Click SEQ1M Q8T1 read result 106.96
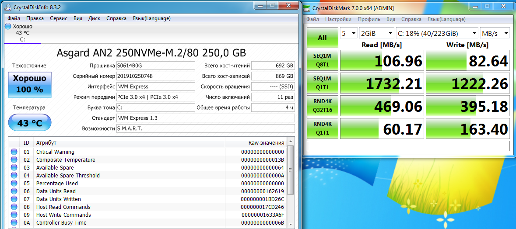516x229 pixels. pos(382,61)
